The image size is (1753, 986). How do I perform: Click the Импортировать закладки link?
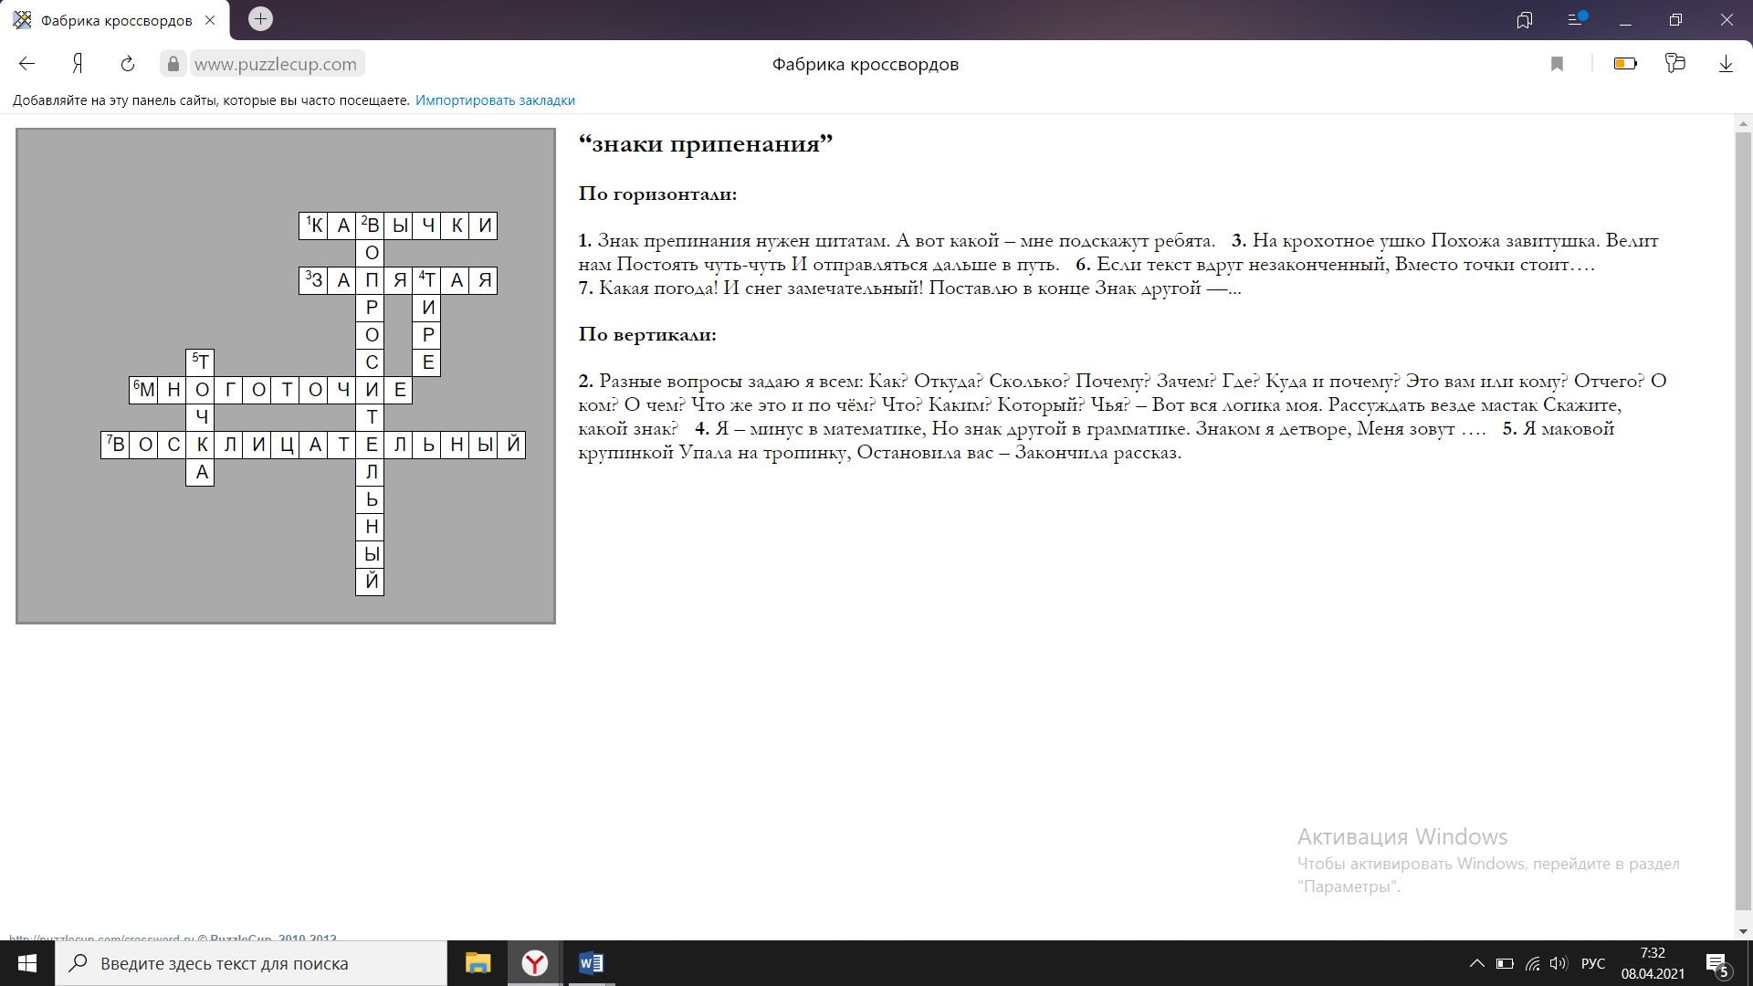pyautogui.click(x=495, y=100)
